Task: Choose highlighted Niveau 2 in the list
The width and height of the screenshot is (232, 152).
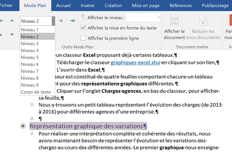Action: pos(38,37)
